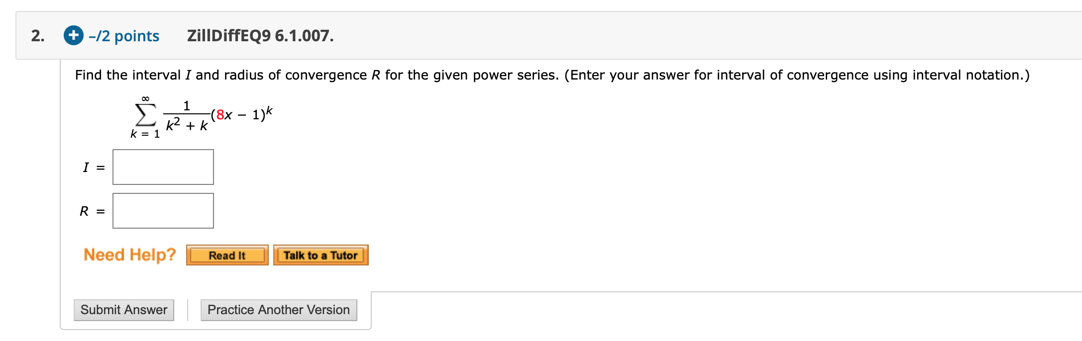Click the question number 2 heading

pyautogui.click(x=36, y=35)
